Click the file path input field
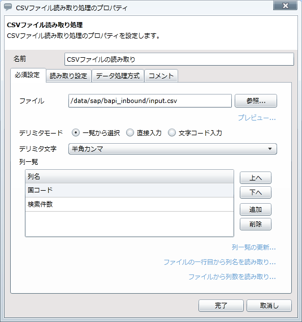Viewport: 302px width, 322px height. (150, 101)
